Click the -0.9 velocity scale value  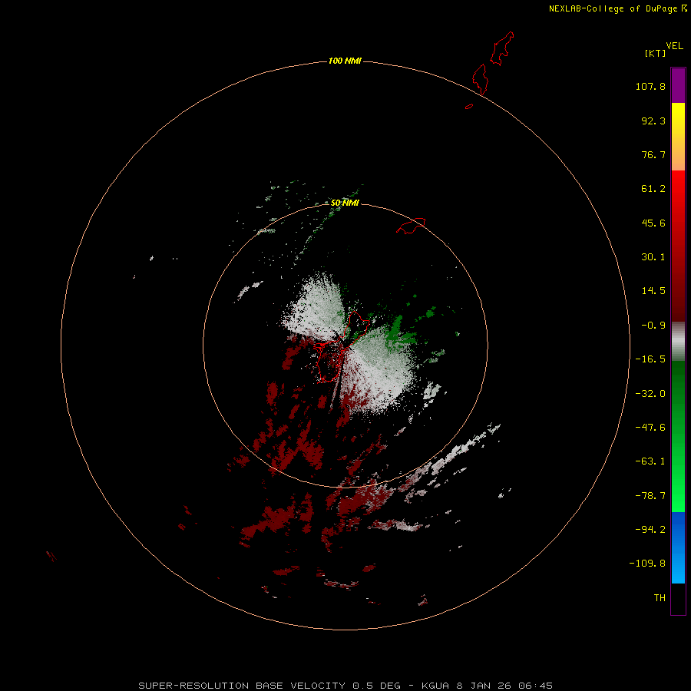tap(653, 326)
